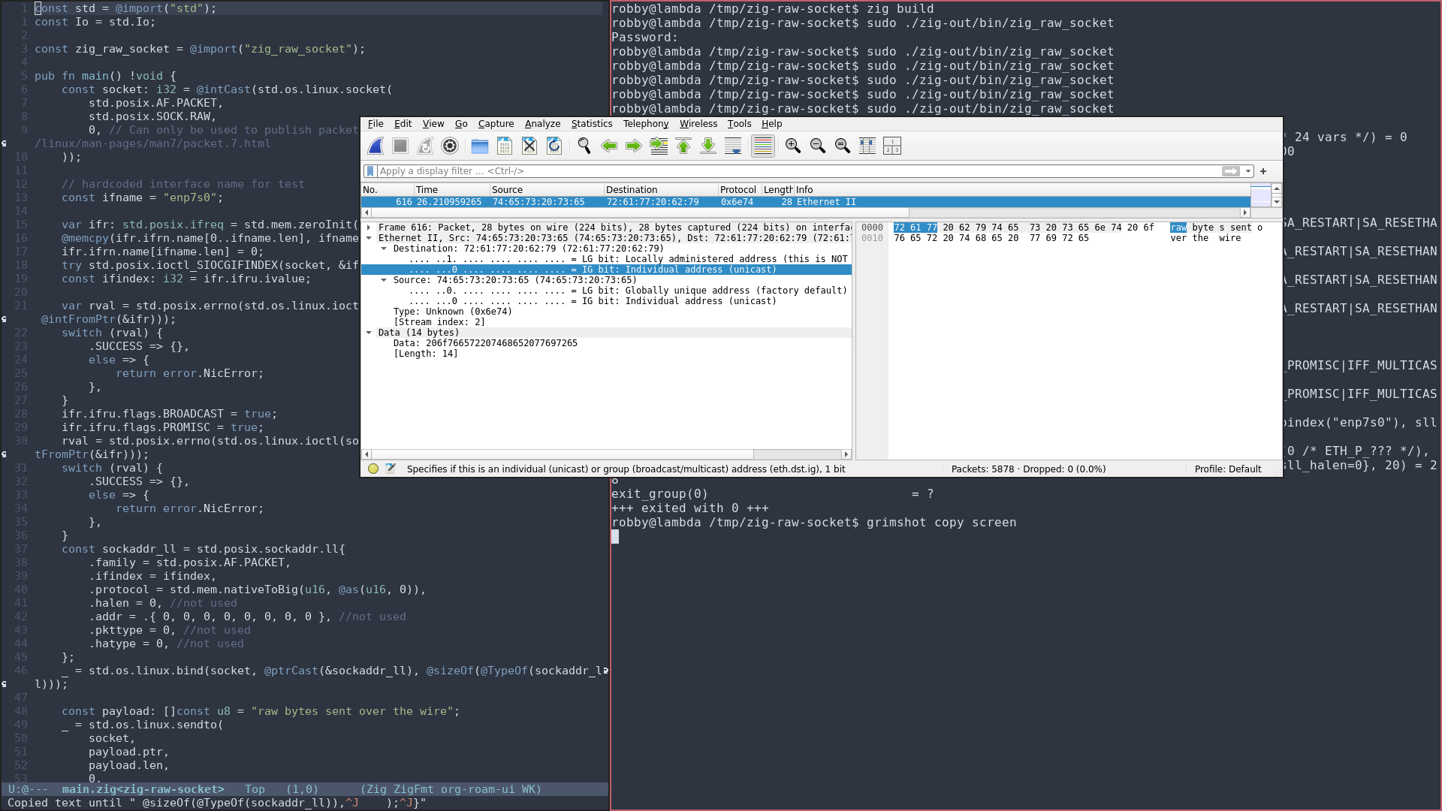Toggle auto-scroll to last packet
This screenshot has width=1442, height=811.
tap(733, 146)
